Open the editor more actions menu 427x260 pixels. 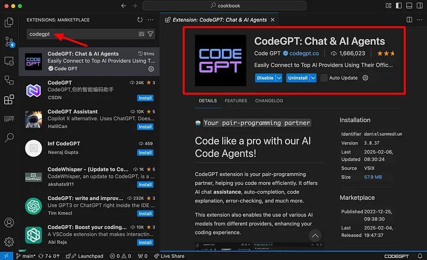420,20
